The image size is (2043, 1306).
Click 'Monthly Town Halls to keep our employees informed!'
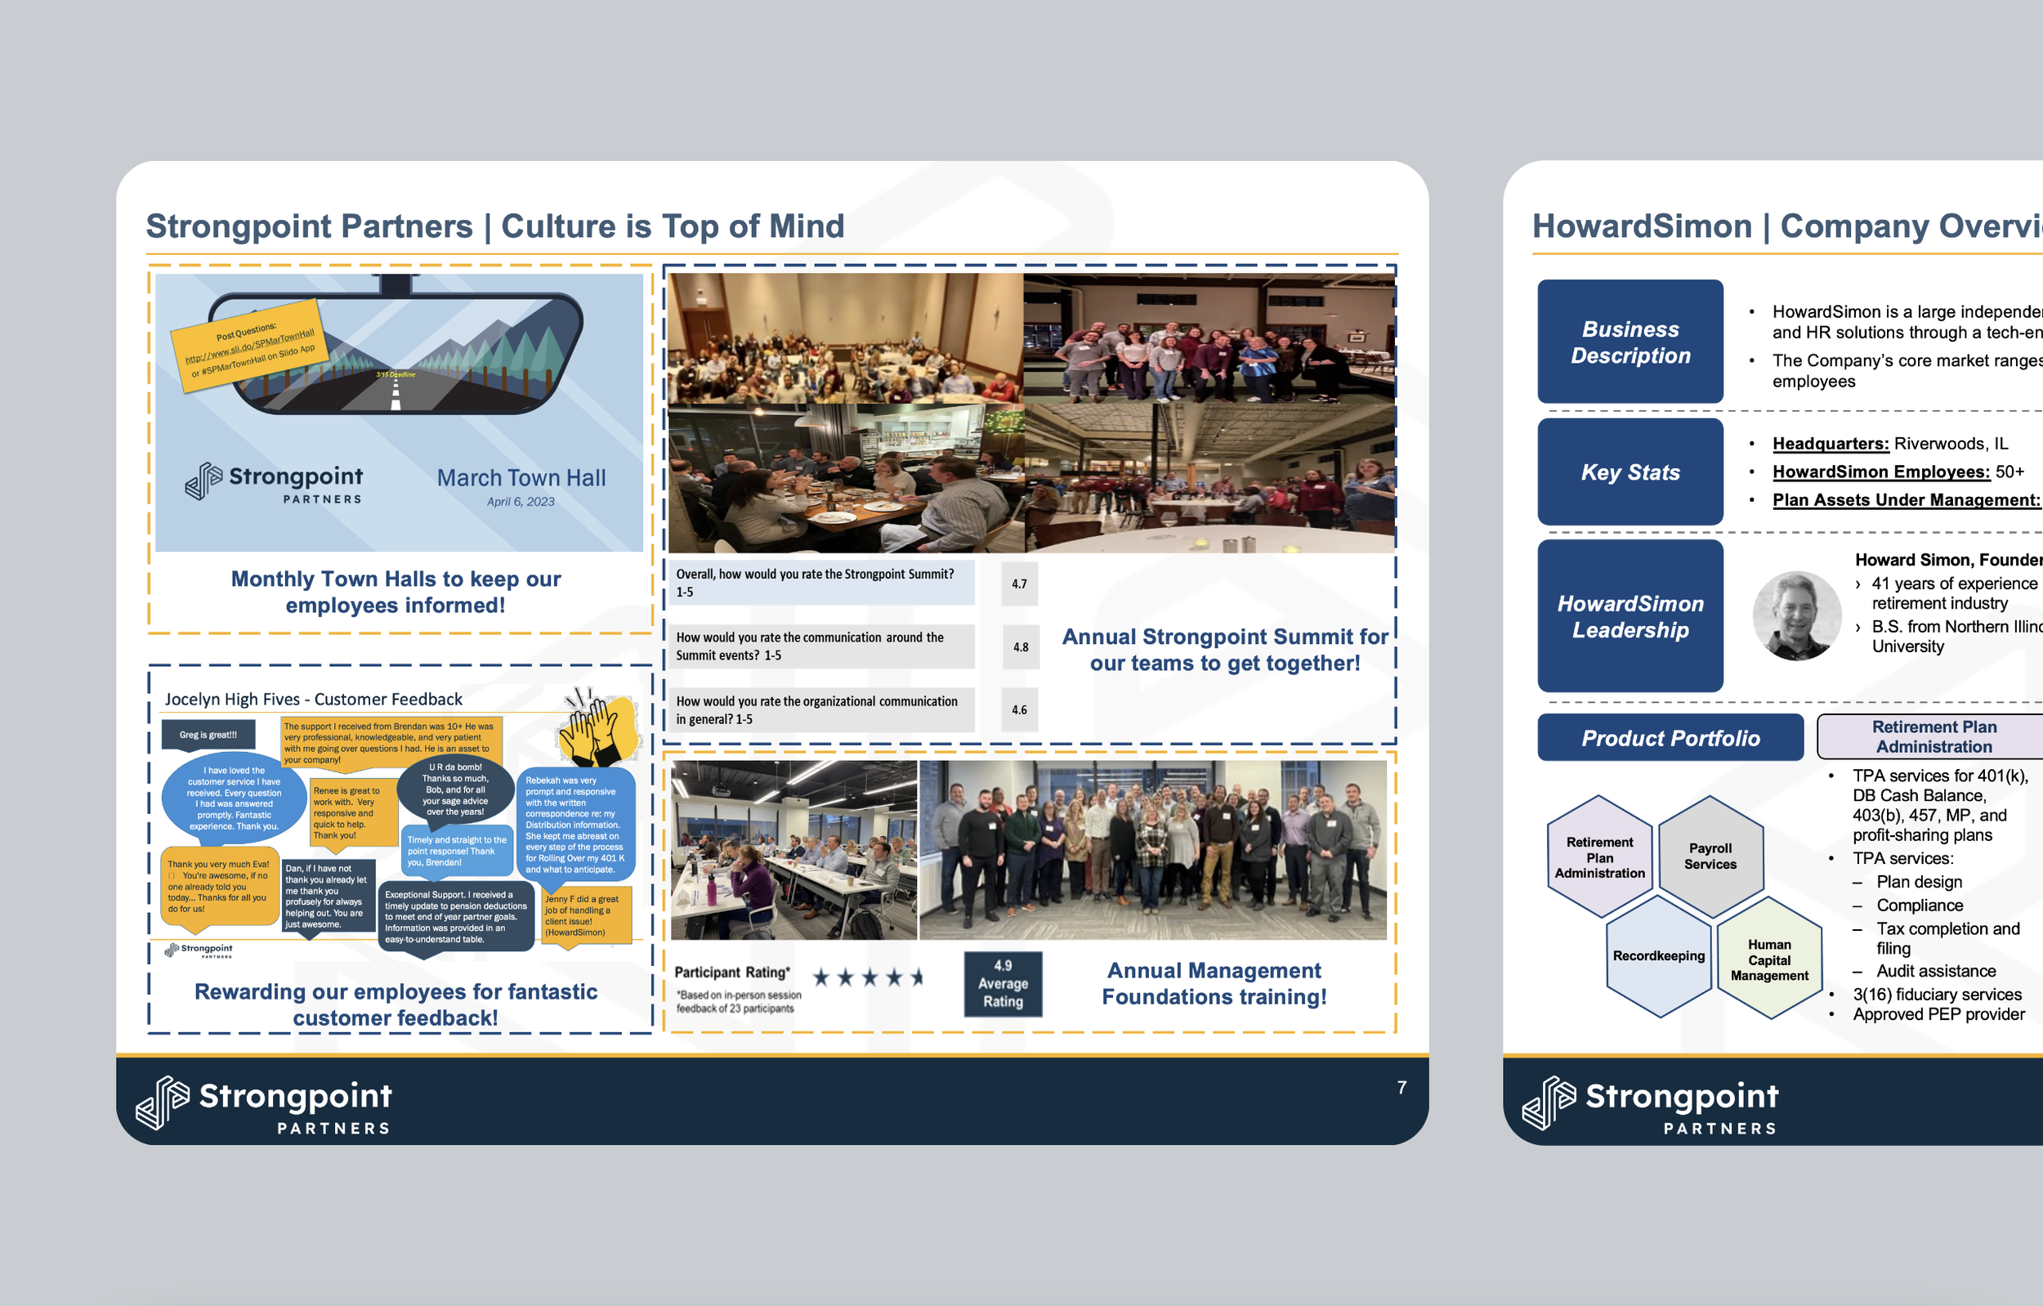[x=396, y=592]
